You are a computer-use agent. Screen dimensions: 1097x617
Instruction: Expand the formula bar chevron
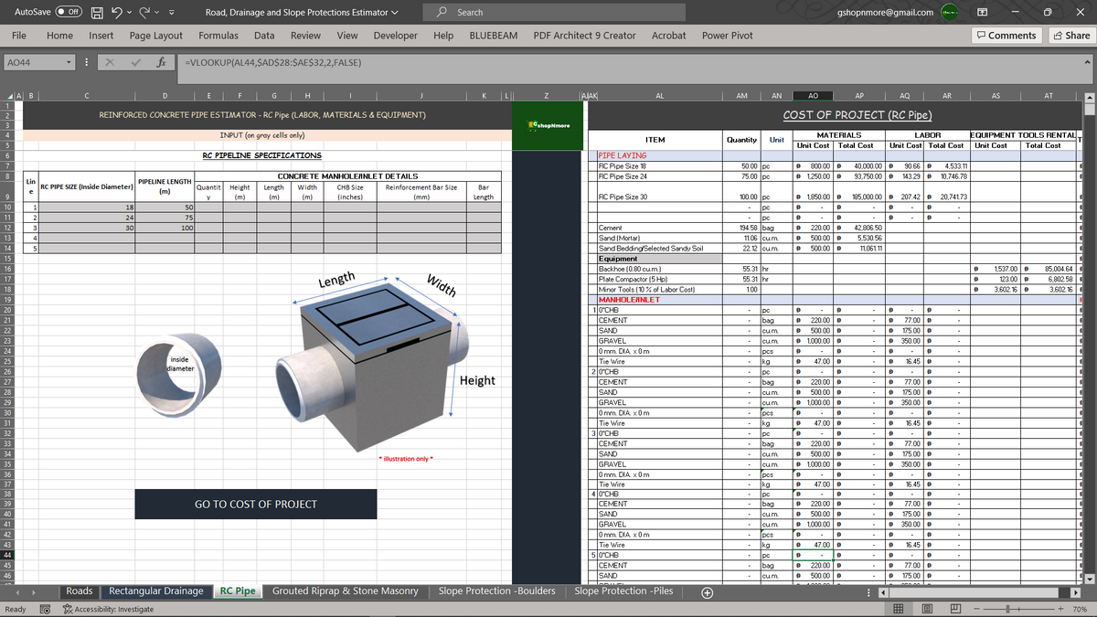[x=1087, y=63]
